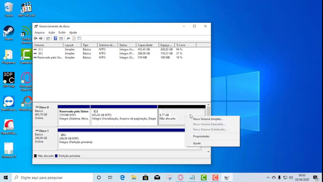The height and width of the screenshot is (182, 323).
Task: Click the Disco 1 disk label
Action: [x=44, y=131]
